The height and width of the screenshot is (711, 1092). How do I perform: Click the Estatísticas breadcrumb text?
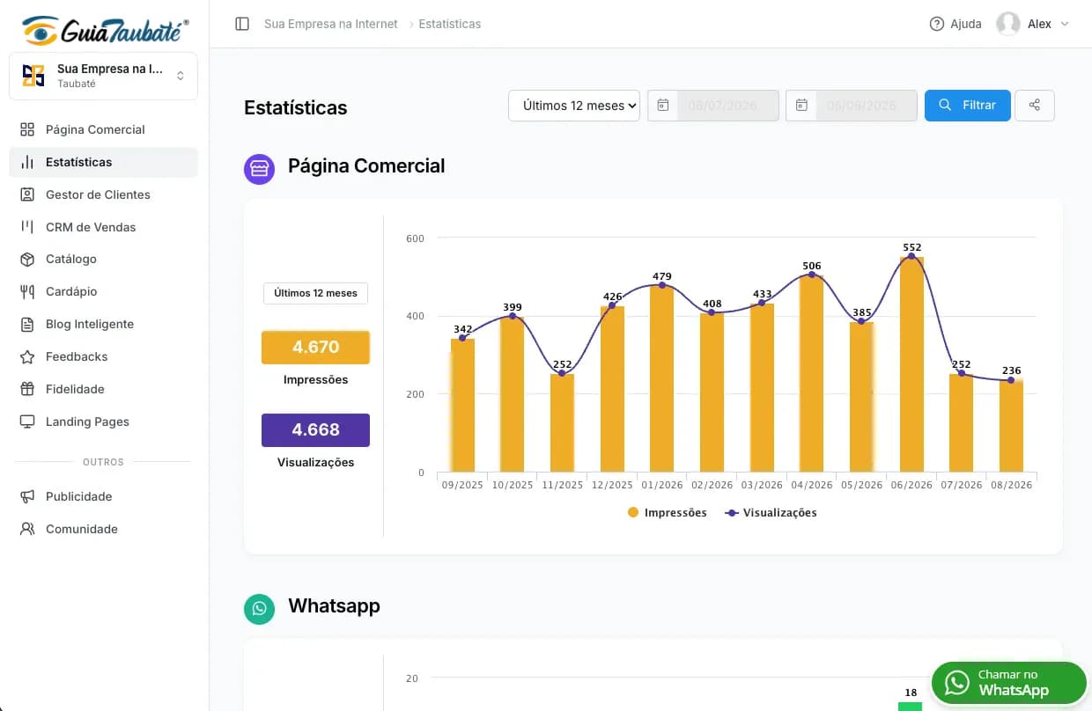coord(450,24)
